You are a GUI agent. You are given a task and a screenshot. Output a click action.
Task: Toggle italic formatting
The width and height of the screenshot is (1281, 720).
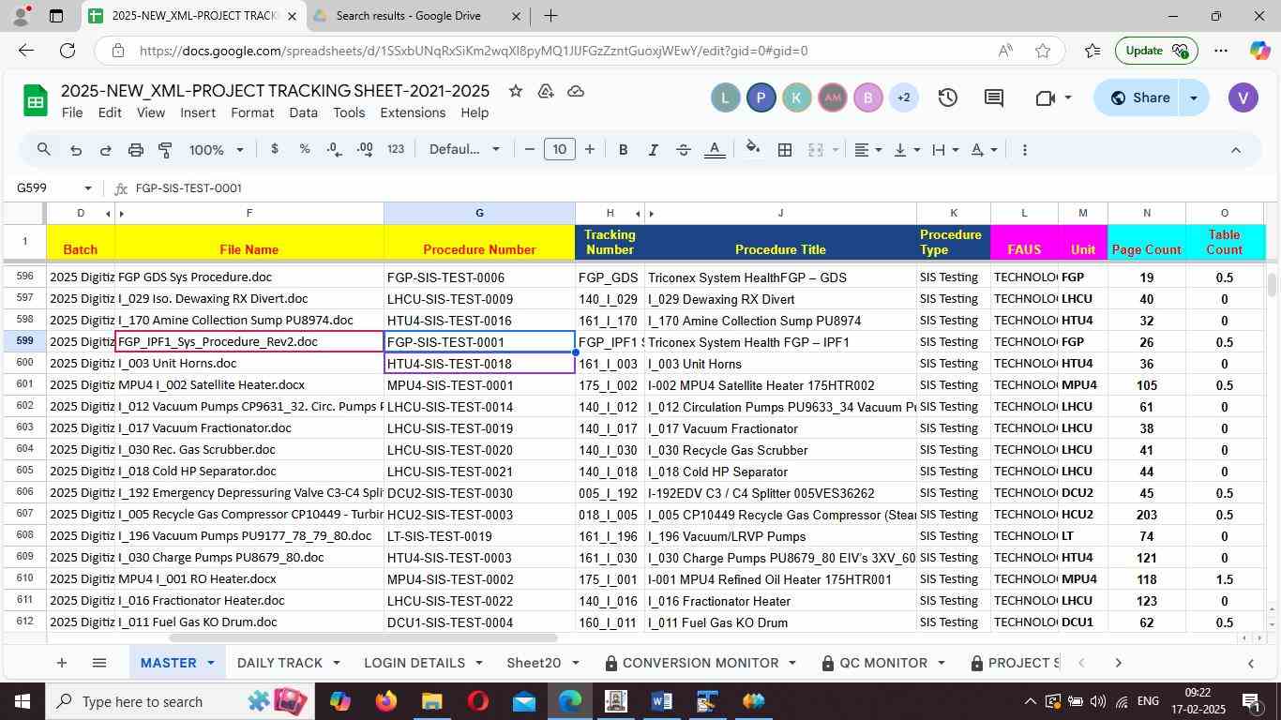(653, 149)
